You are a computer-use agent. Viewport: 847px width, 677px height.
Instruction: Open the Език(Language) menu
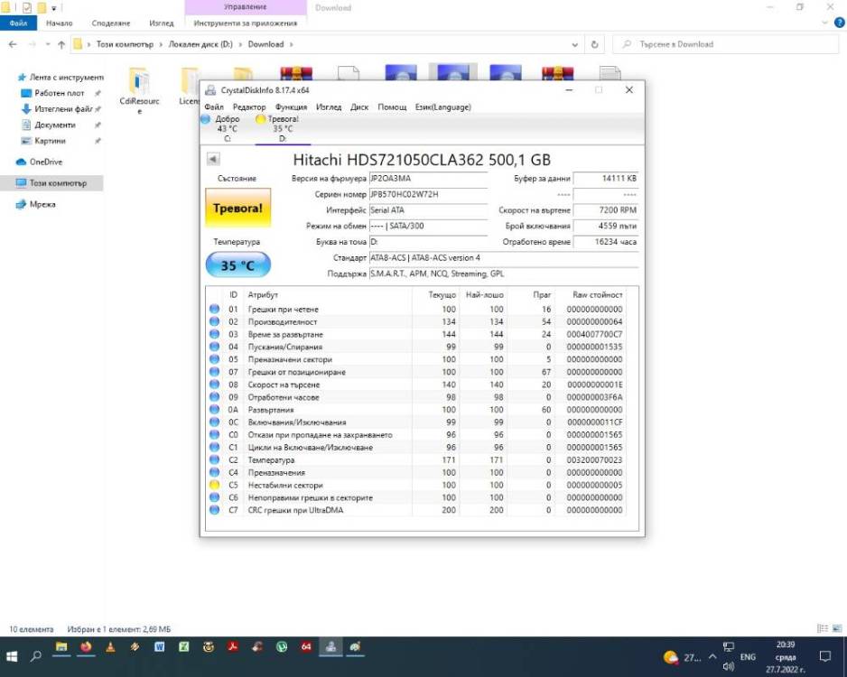tap(443, 107)
